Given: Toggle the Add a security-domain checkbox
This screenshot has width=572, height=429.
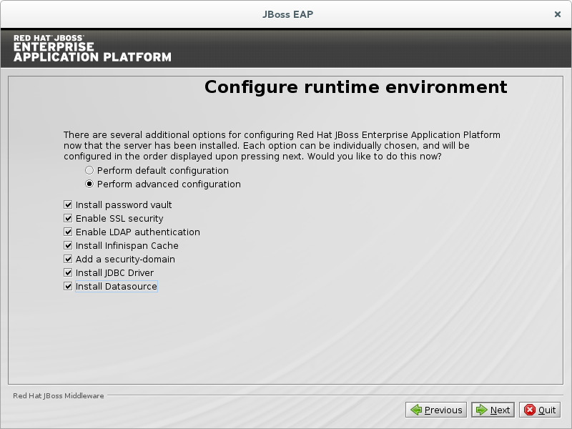Looking at the screenshot, I should point(69,260).
